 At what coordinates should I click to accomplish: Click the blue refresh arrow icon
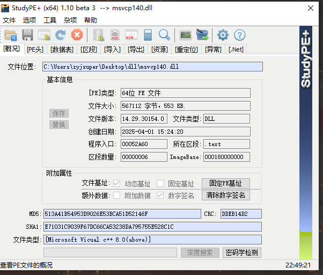61,35
